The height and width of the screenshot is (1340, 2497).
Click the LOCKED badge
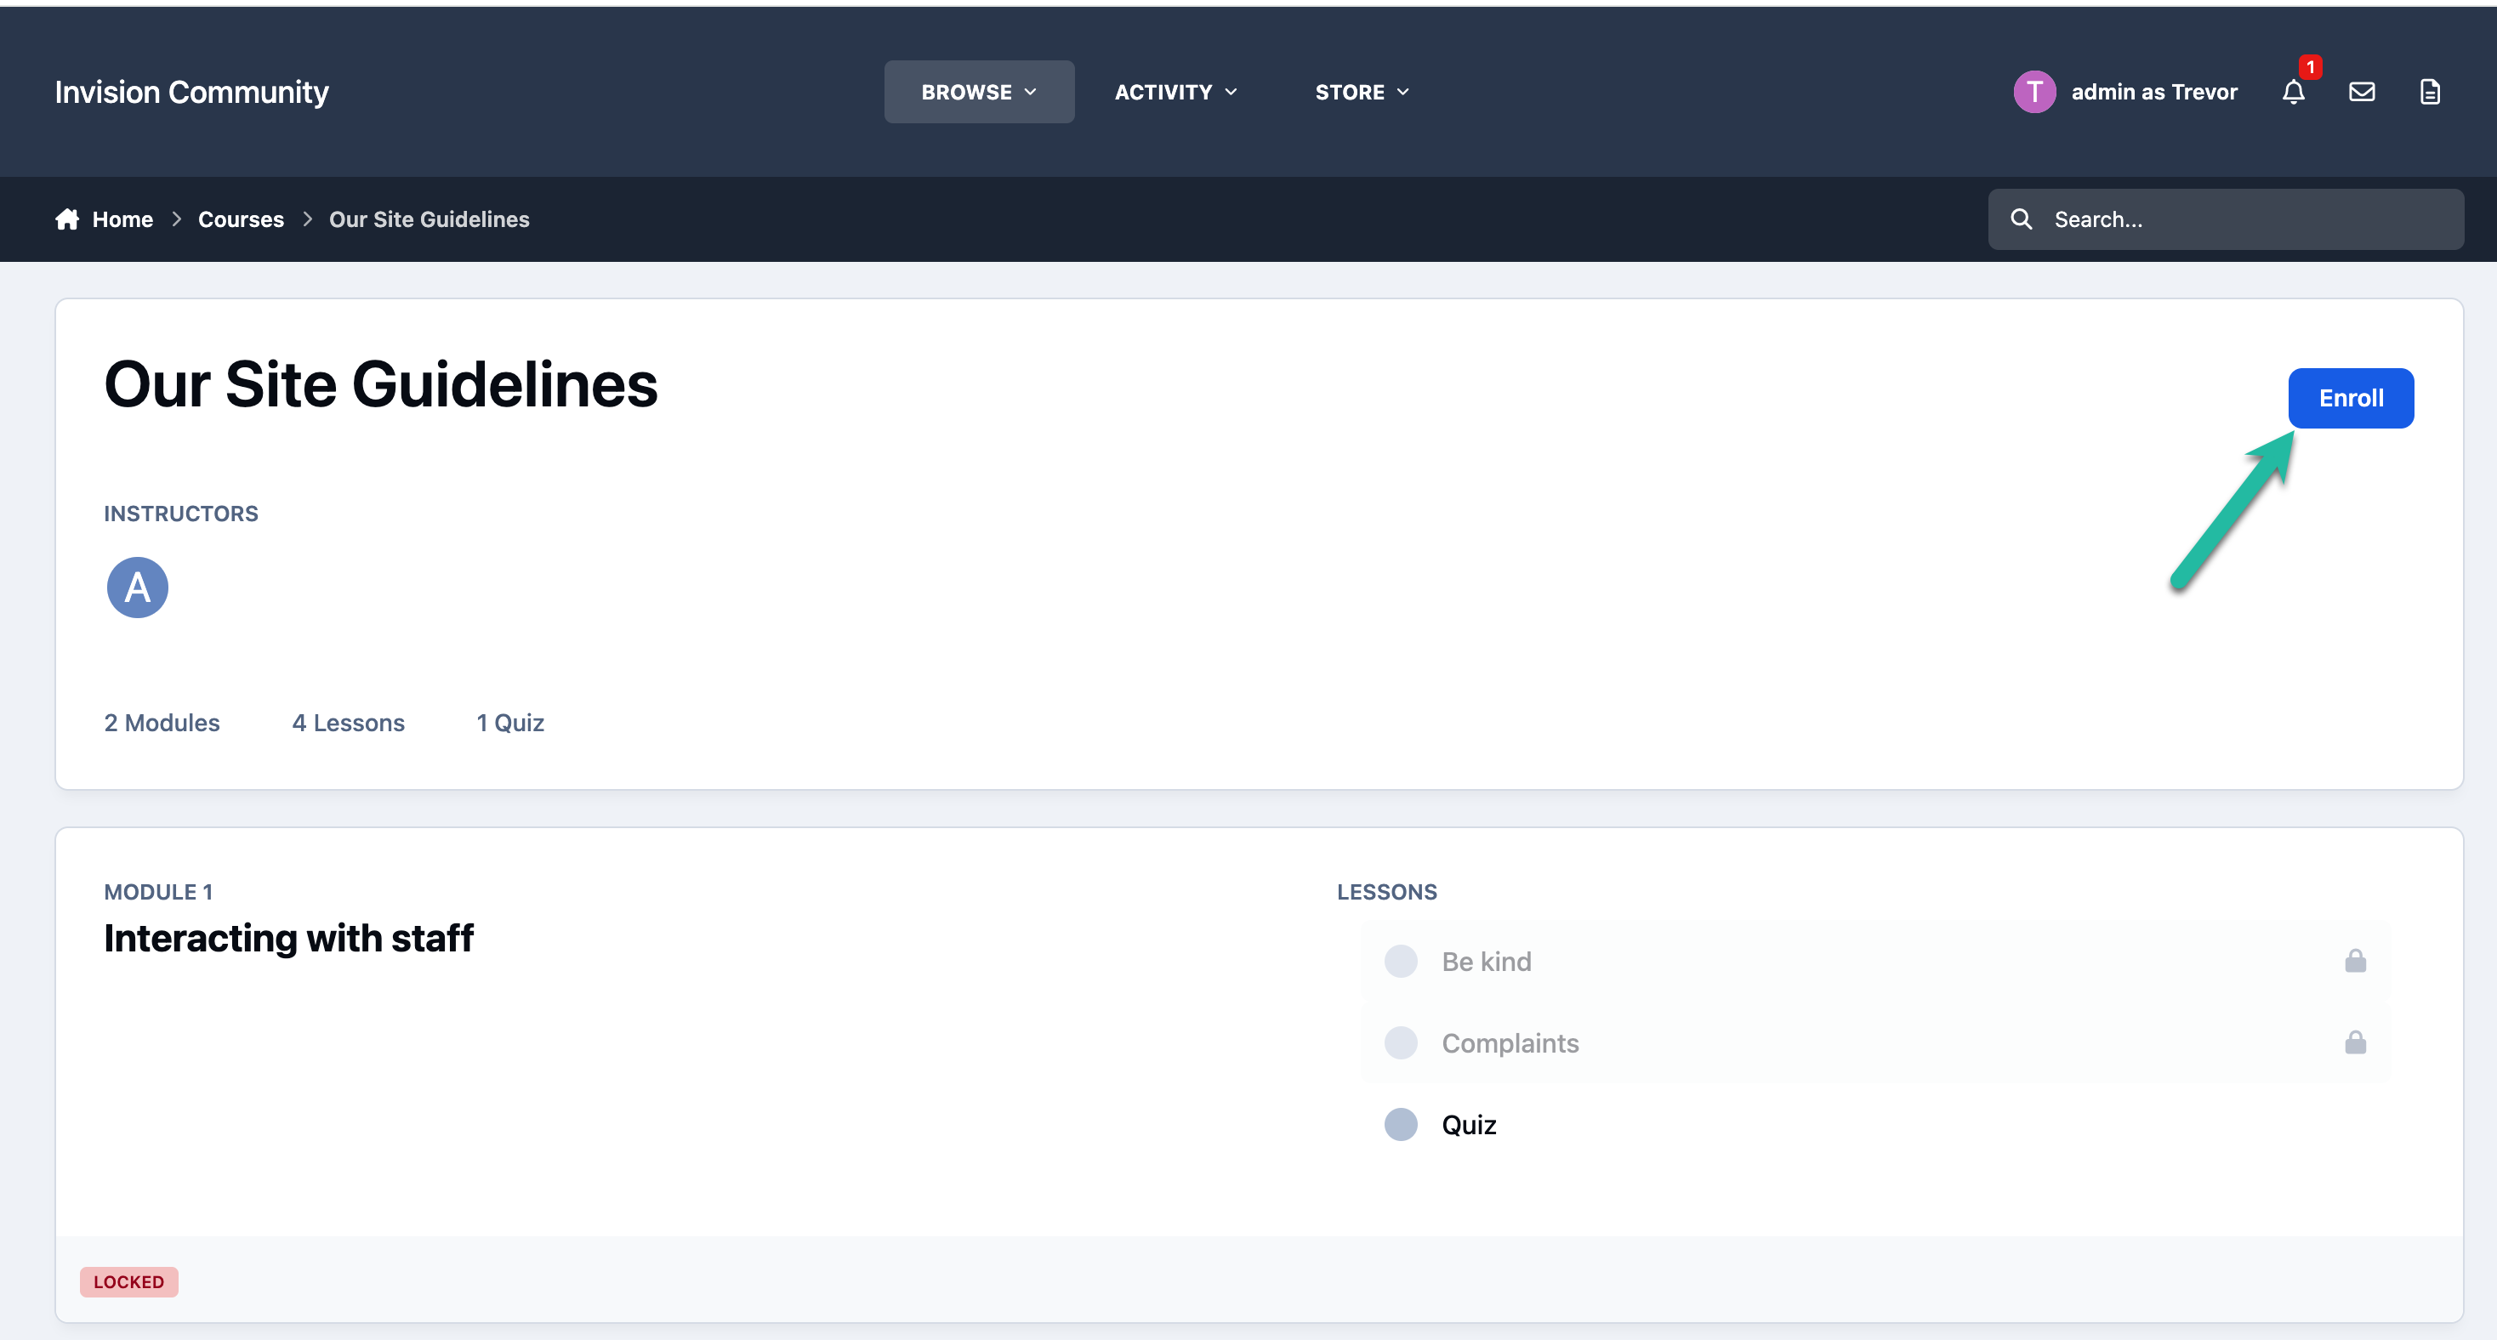[x=129, y=1282]
